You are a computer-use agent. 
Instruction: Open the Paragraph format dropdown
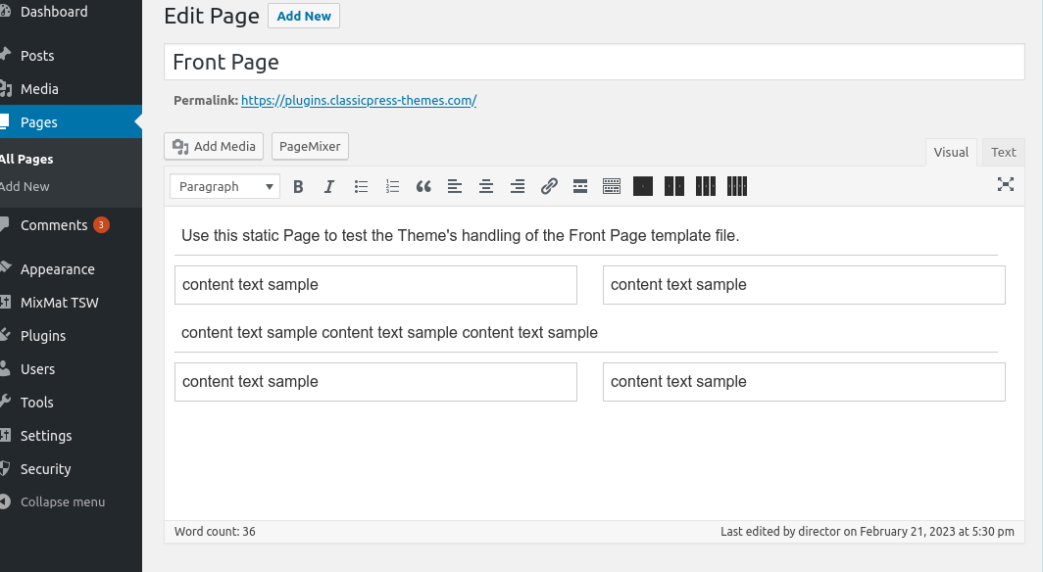point(224,187)
